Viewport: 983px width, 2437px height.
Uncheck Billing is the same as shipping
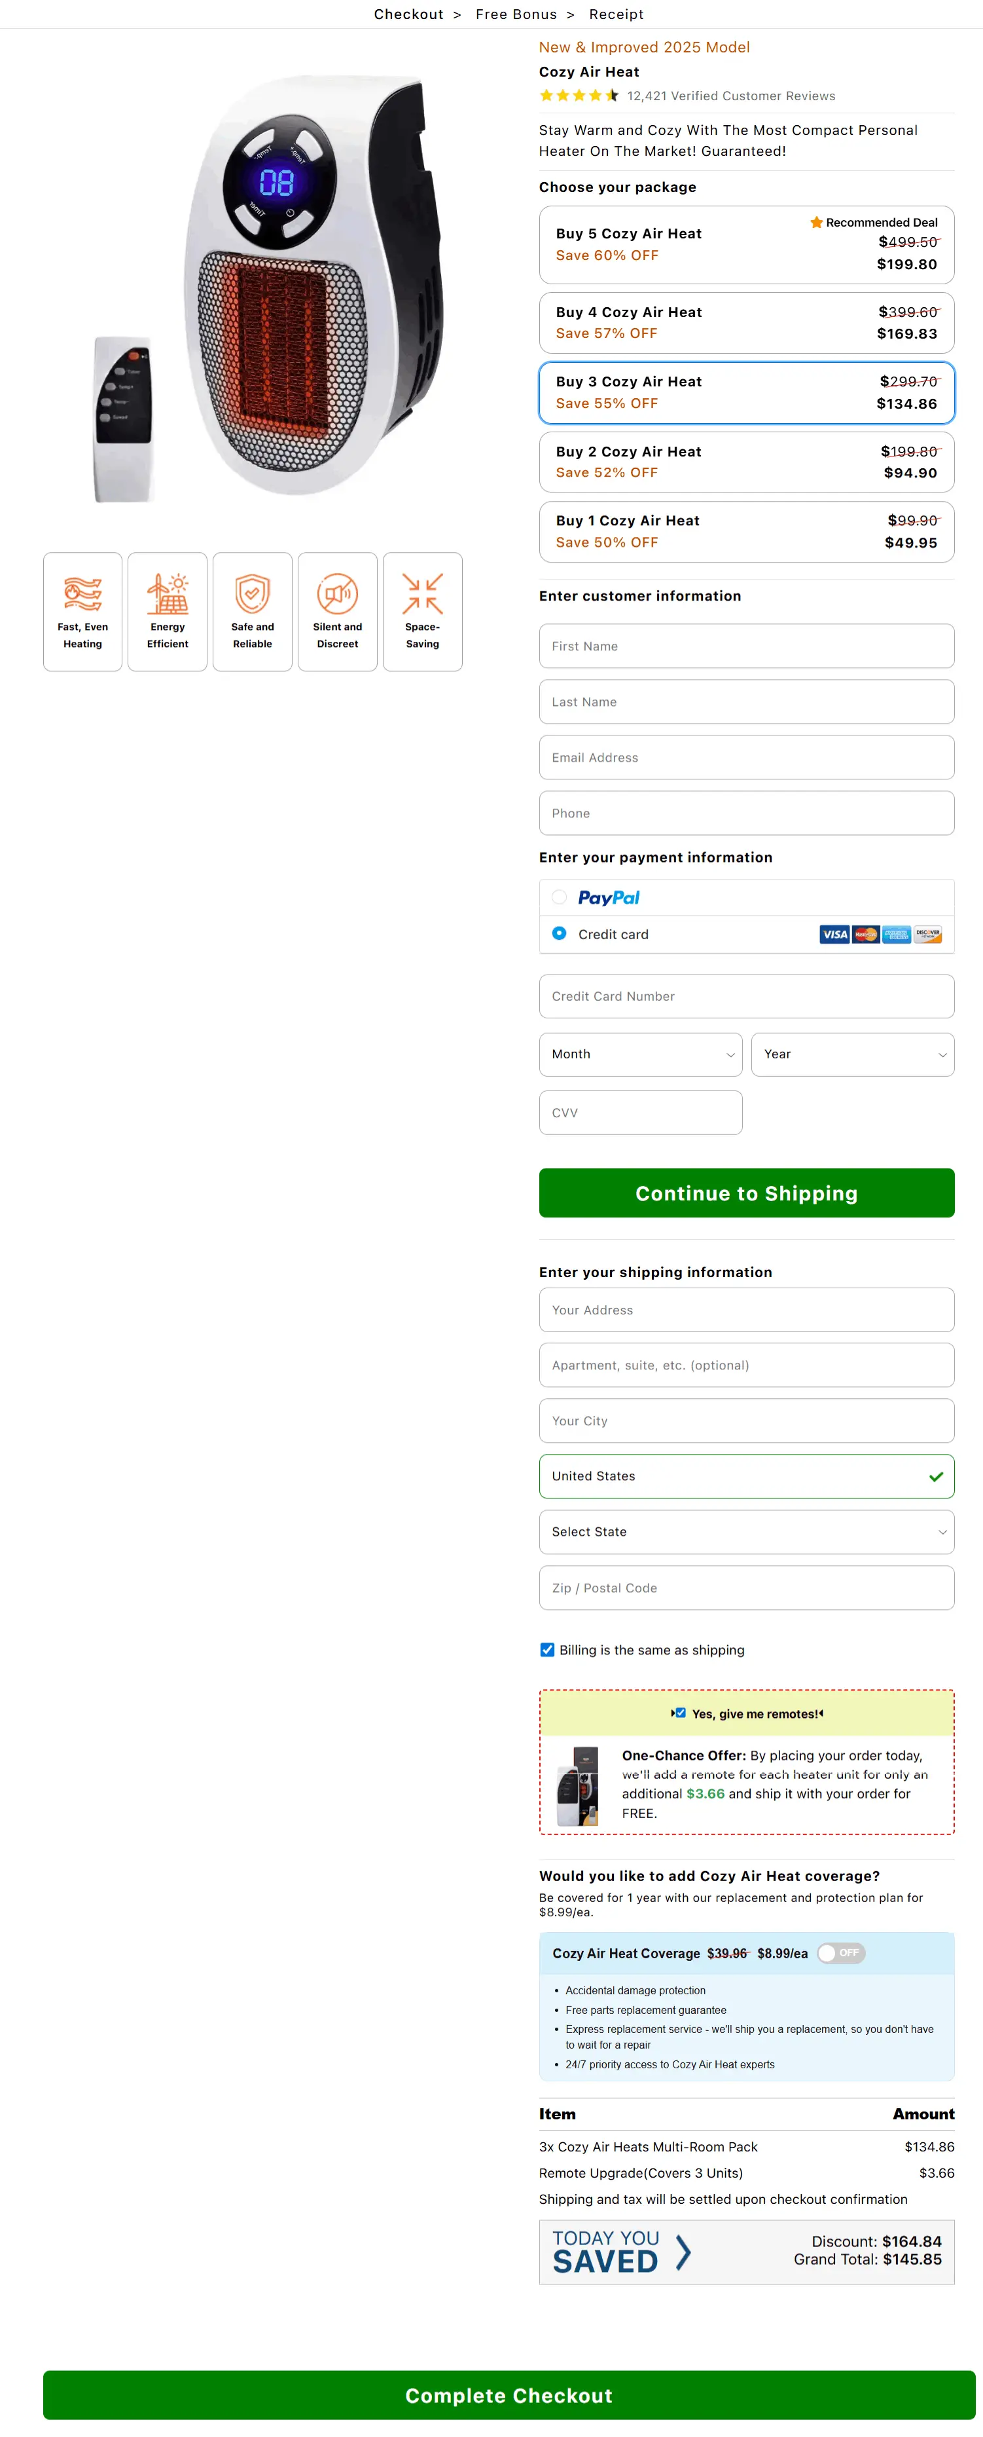click(x=546, y=1650)
